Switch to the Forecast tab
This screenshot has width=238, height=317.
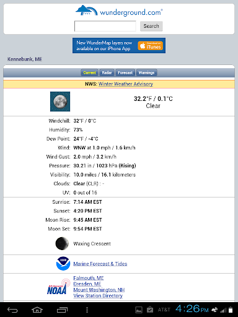125,72
